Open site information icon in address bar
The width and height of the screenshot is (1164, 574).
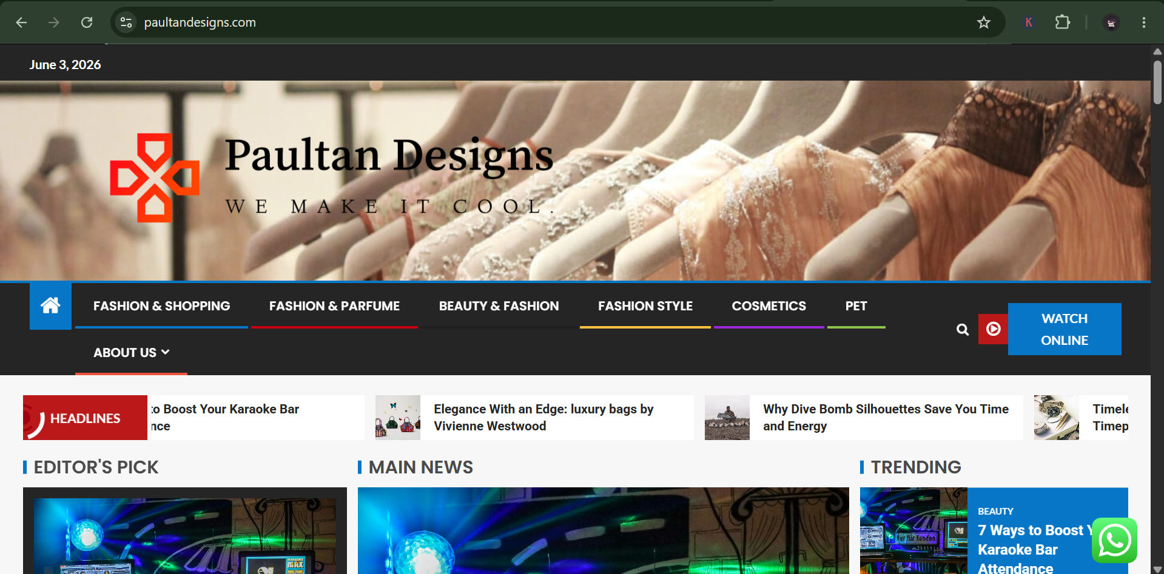click(126, 22)
